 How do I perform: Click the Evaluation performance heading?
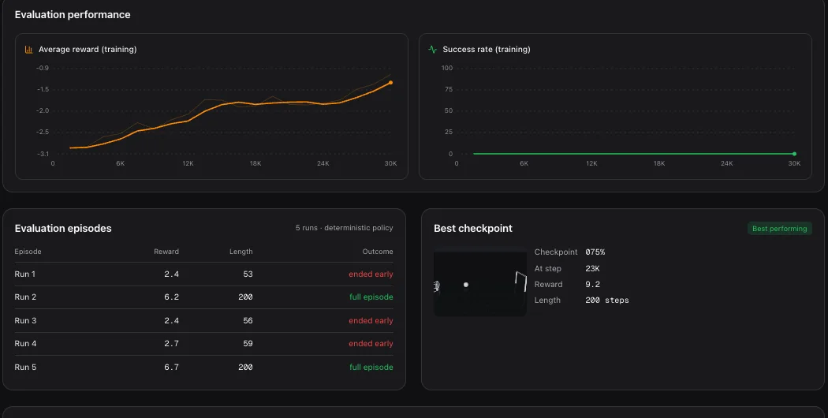coord(73,15)
